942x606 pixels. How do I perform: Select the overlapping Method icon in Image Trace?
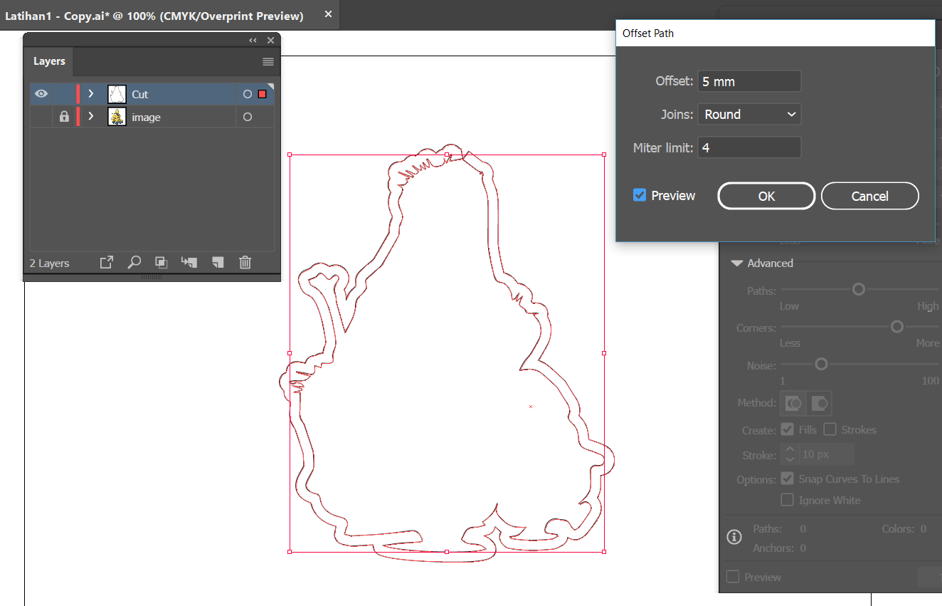[x=793, y=403]
